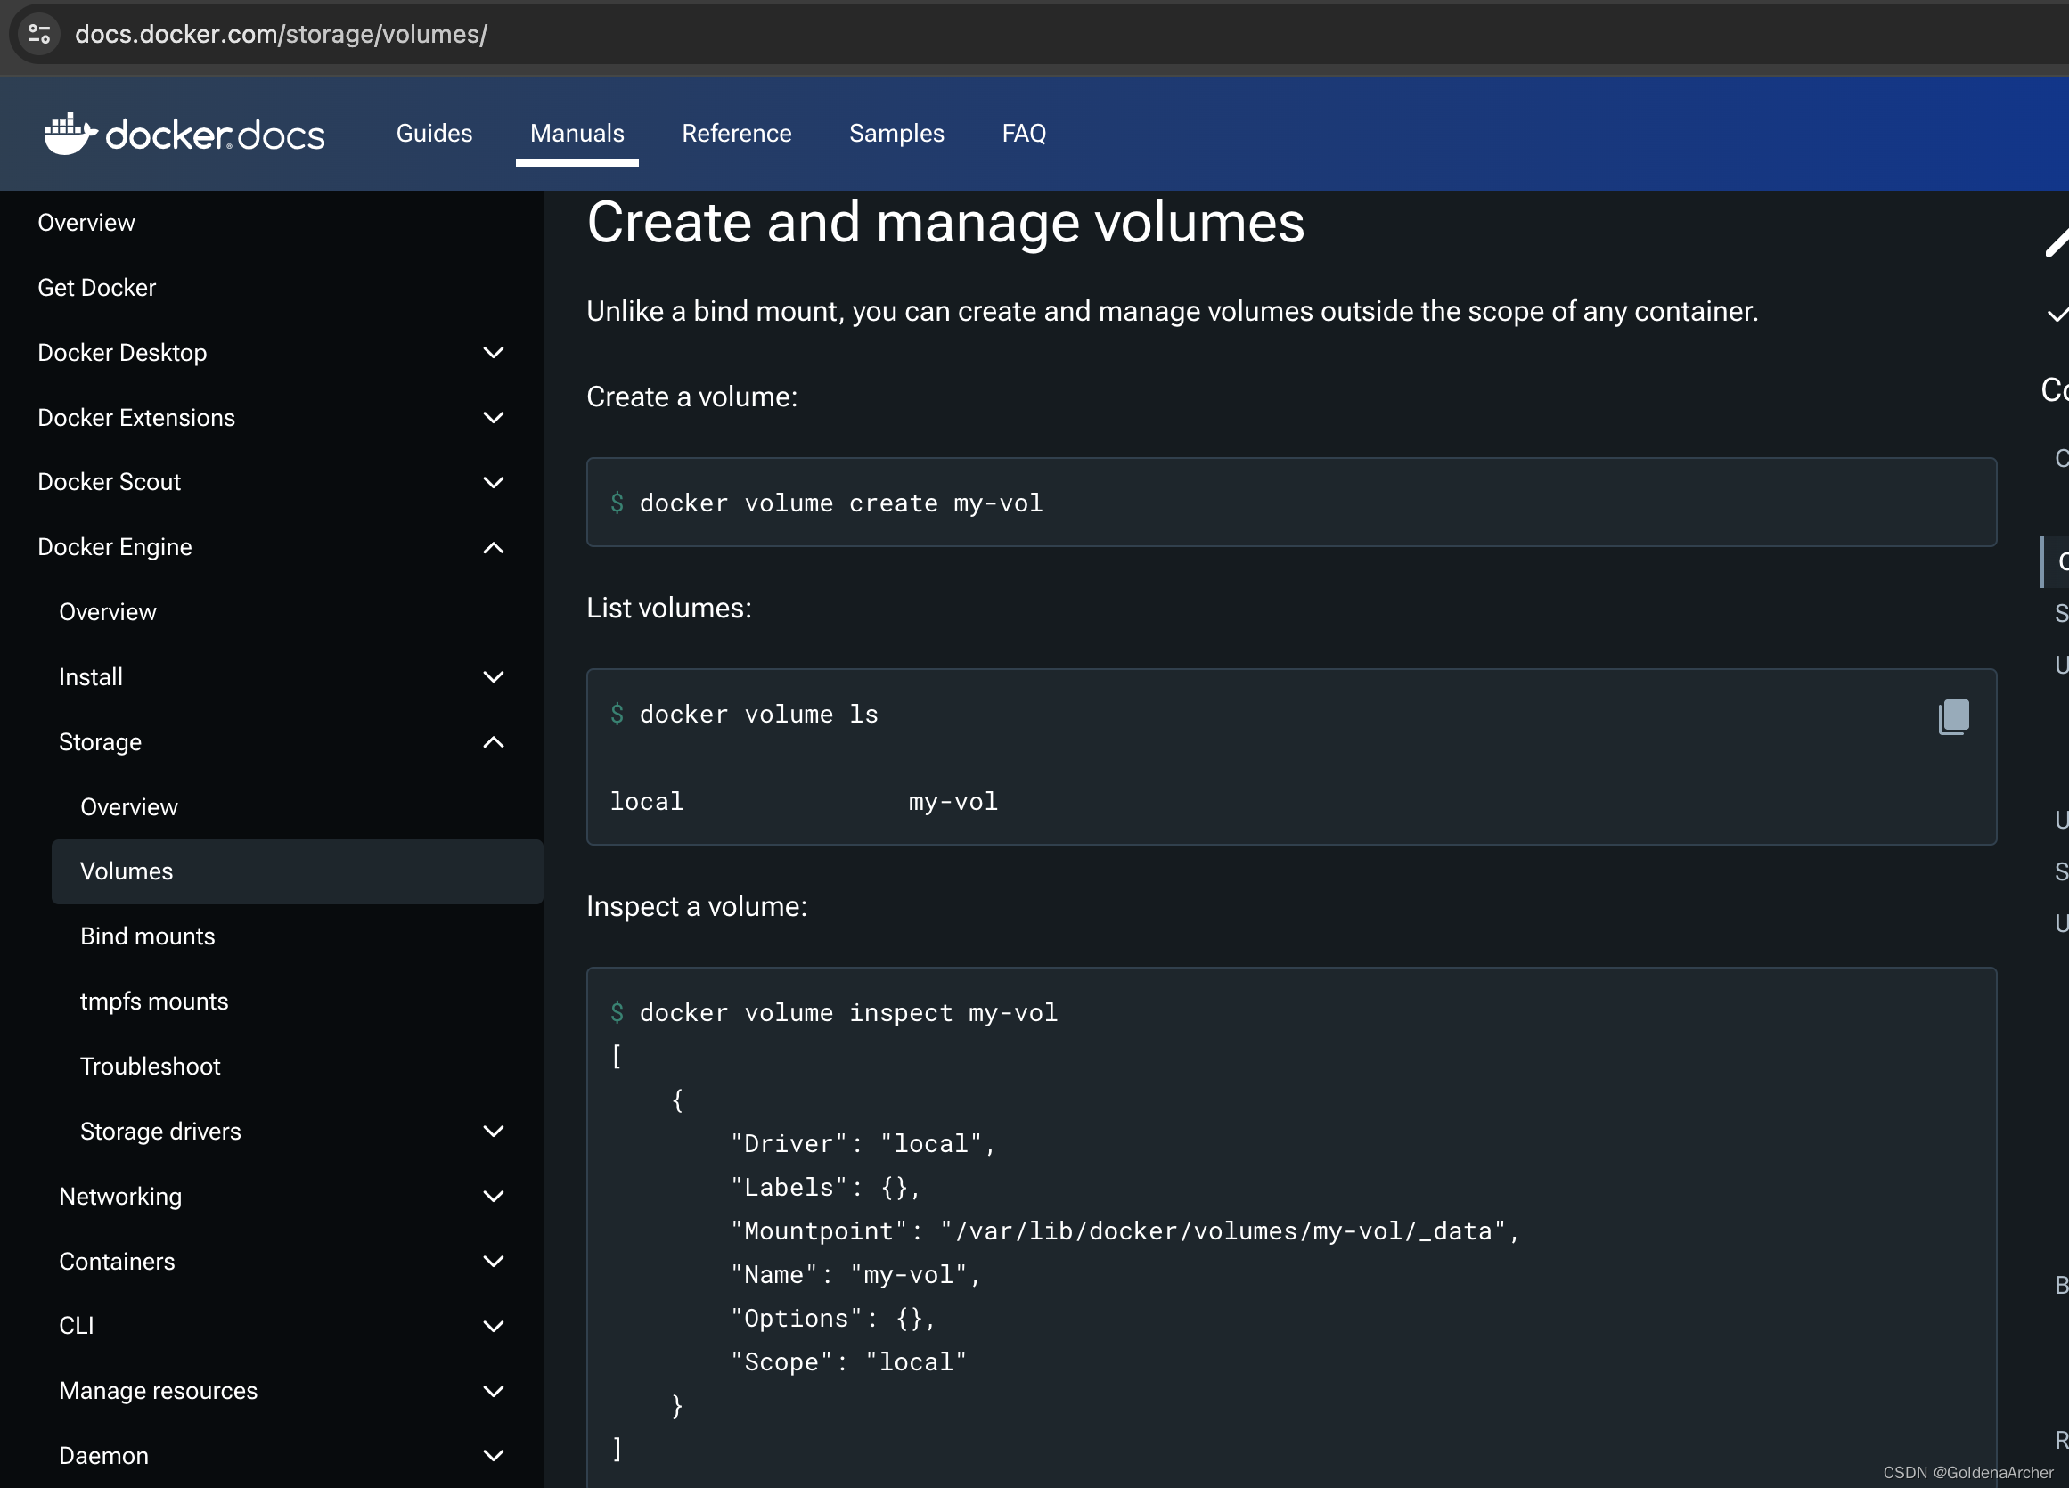Open Docker Engine Overview page
2069x1488 pixels.
tap(108, 612)
